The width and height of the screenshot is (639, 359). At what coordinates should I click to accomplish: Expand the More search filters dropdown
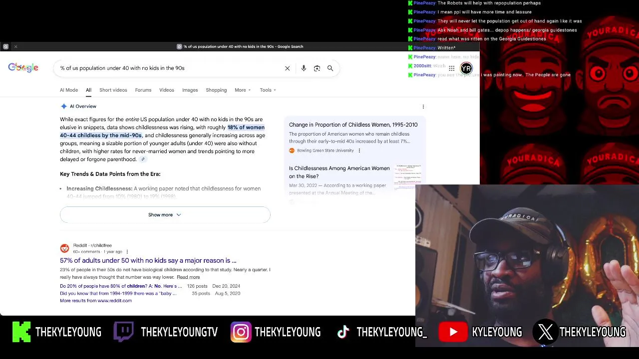pyautogui.click(x=243, y=90)
